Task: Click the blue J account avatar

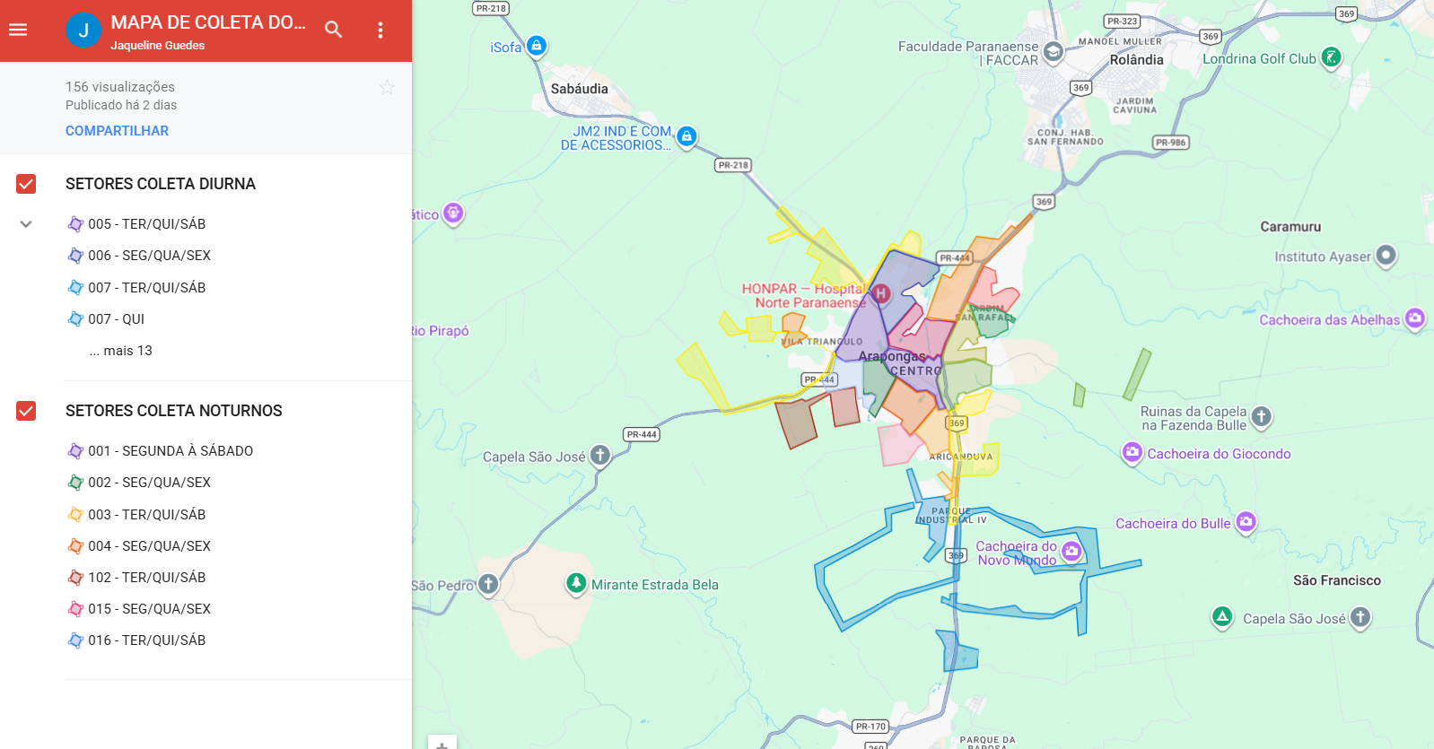Action: [x=83, y=30]
